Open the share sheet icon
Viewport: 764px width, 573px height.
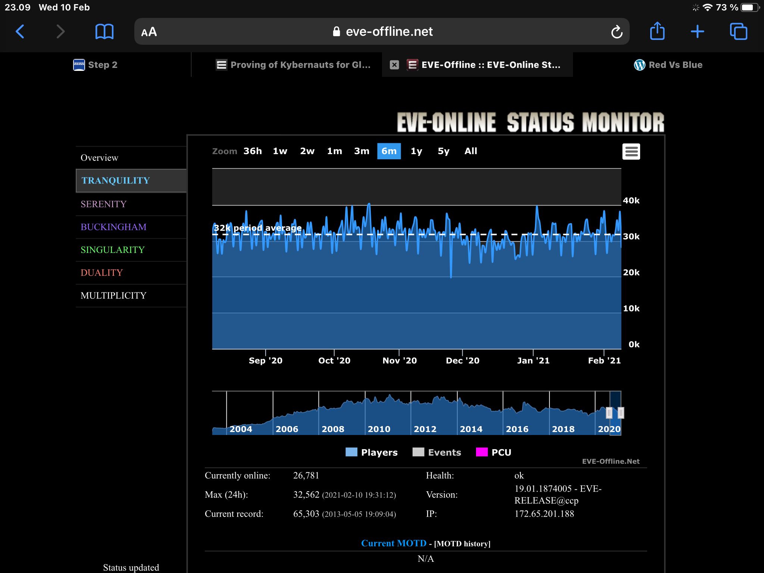point(657,31)
